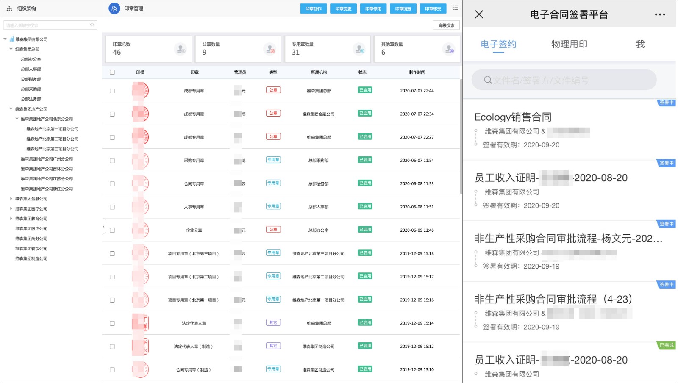Image resolution: width=678 pixels, height=383 pixels.
Task: Check the 成都专用章 row dated 2020-07-07 22:44
Action: point(112,91)
